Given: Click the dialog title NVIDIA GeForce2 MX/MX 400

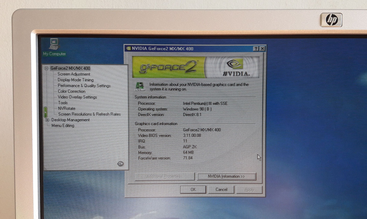Looking at the screenshot, I should [x=163, y=49].
